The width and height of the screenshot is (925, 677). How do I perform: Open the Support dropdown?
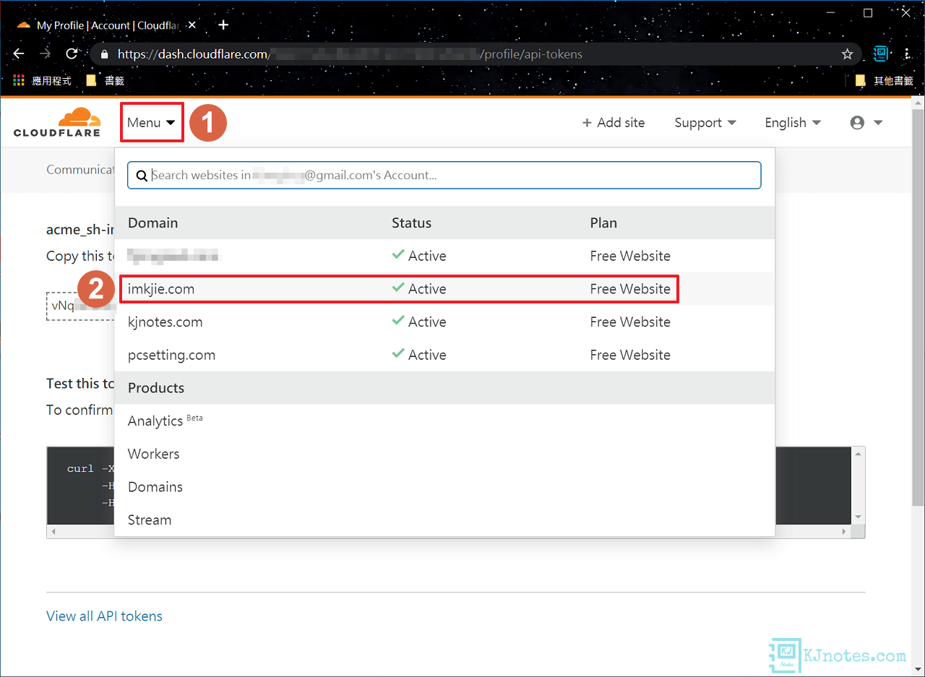[705, 123]
